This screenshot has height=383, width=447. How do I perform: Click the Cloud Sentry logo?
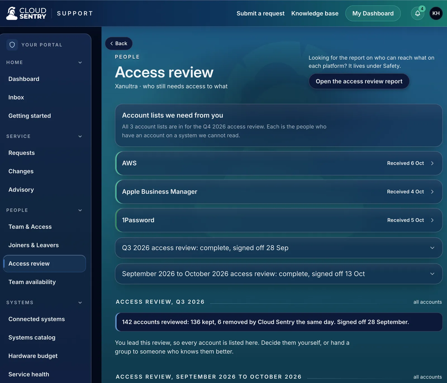(26, 13)
